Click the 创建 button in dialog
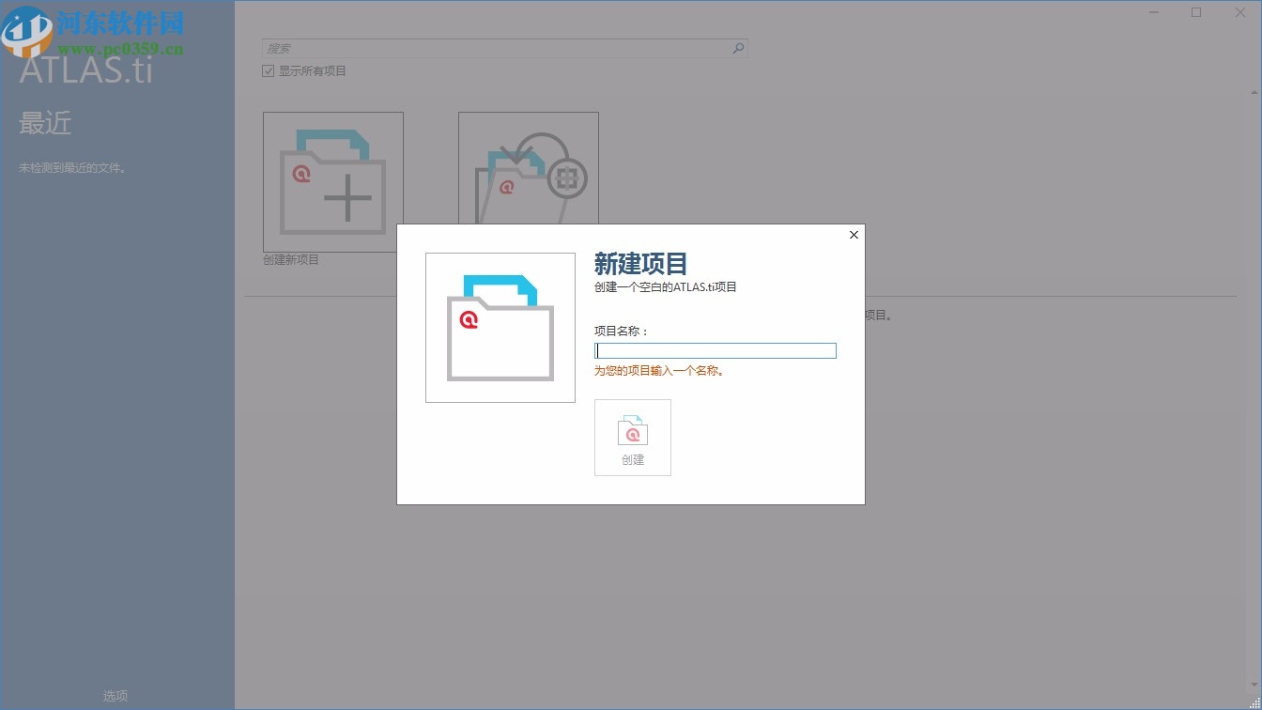 tap(633, 438)
